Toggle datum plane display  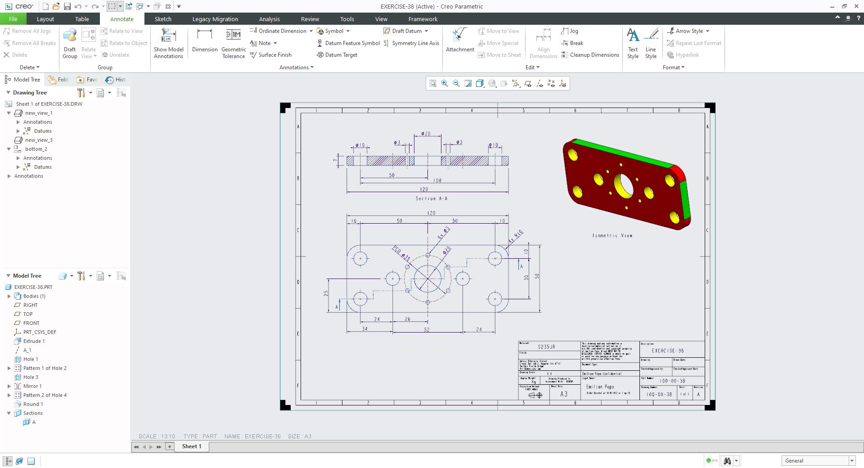[527, 84]
